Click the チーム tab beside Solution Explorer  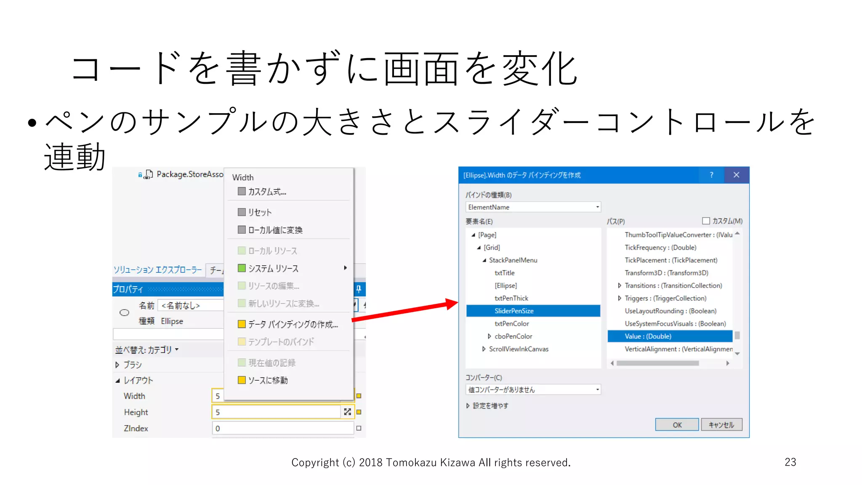tap(216, 270)
